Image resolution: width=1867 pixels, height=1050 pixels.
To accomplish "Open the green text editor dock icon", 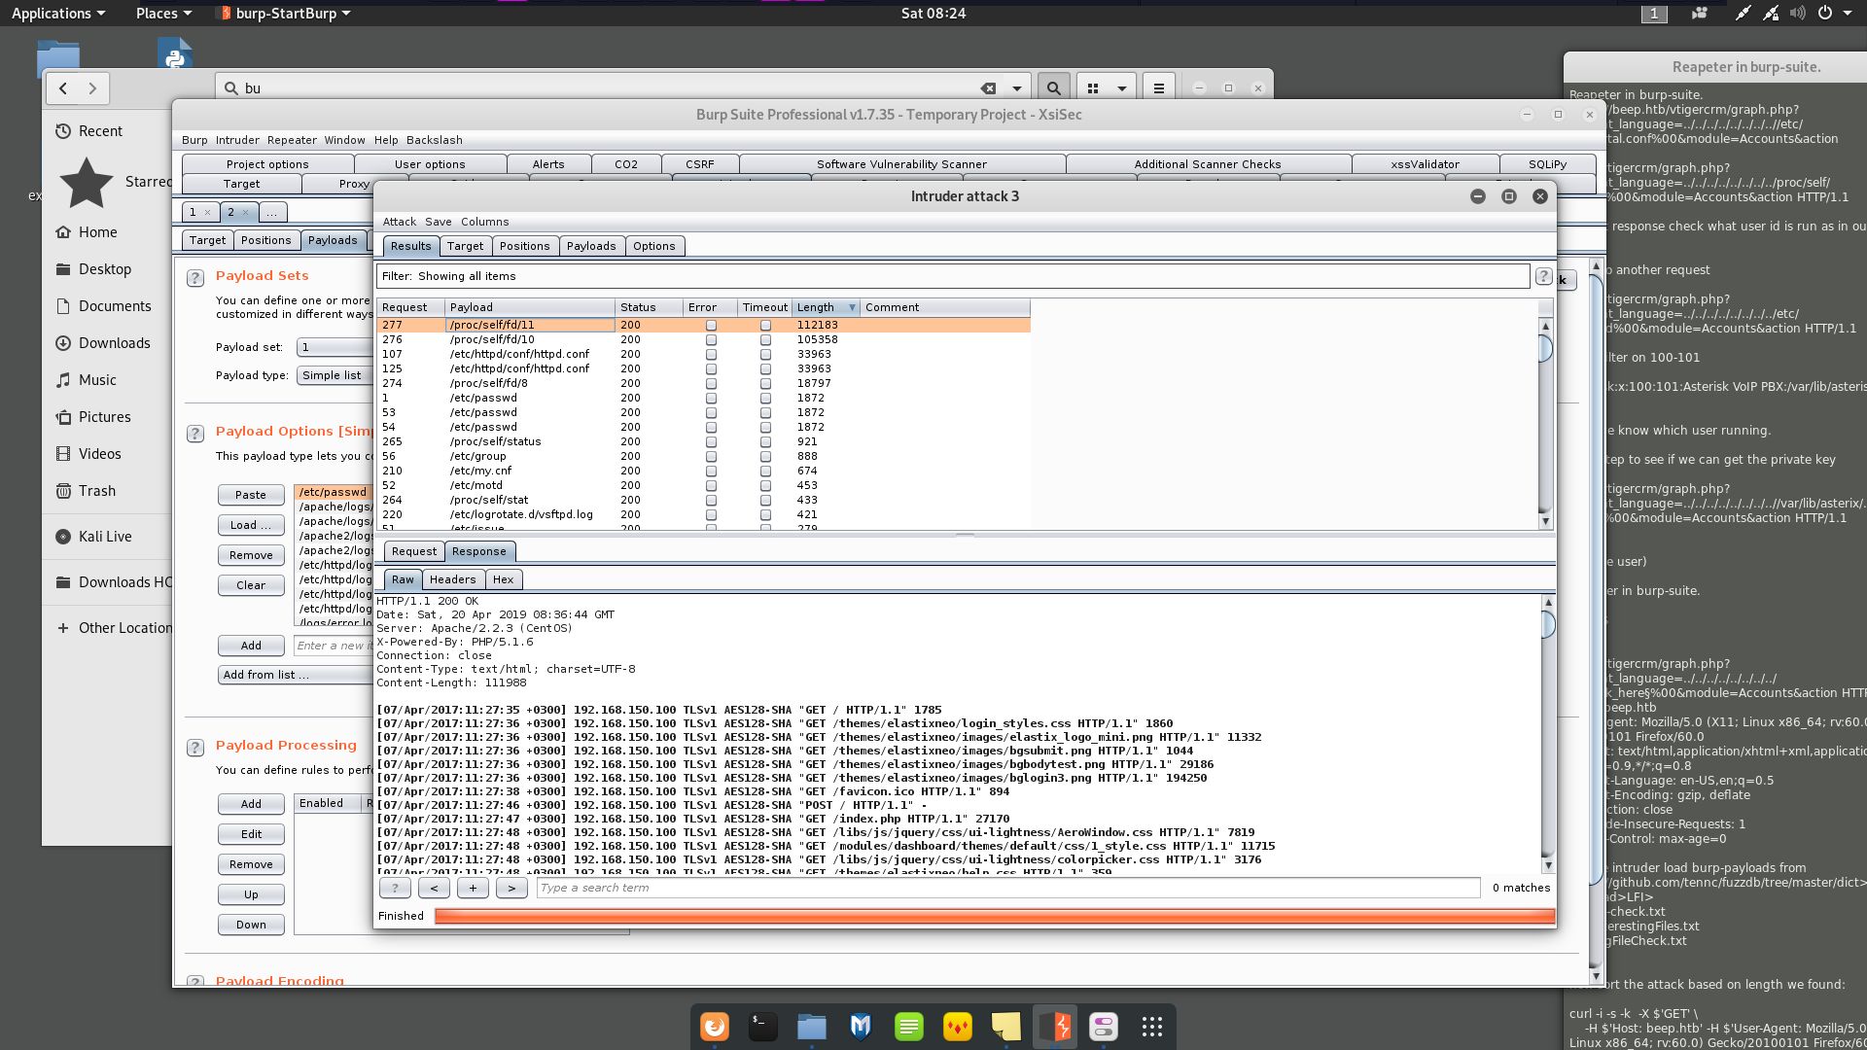I will [909, 1027].
